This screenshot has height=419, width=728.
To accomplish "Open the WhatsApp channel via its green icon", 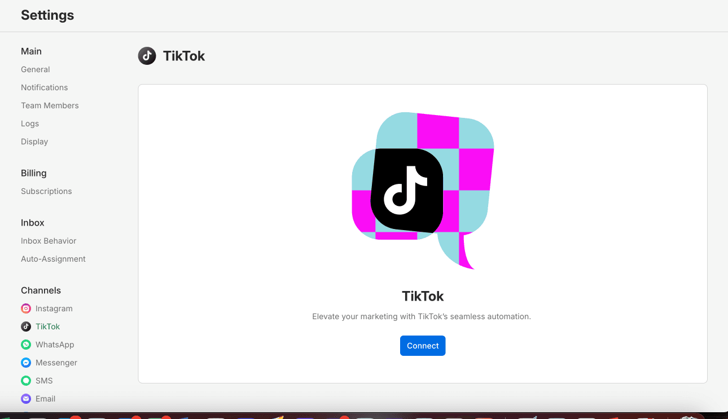I will click(x=26, y=345).
